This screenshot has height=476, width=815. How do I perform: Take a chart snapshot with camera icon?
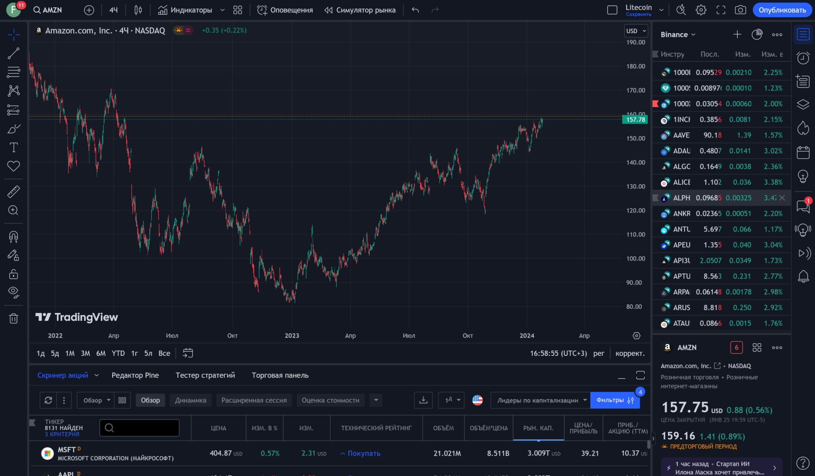[740, 10]
